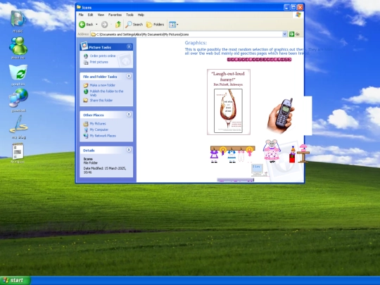Open the Back button history dropdown

coord(96,25)
